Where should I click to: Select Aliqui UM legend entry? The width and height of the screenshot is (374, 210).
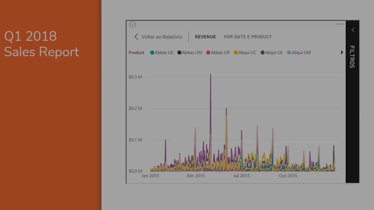click(x=299, y=52)
